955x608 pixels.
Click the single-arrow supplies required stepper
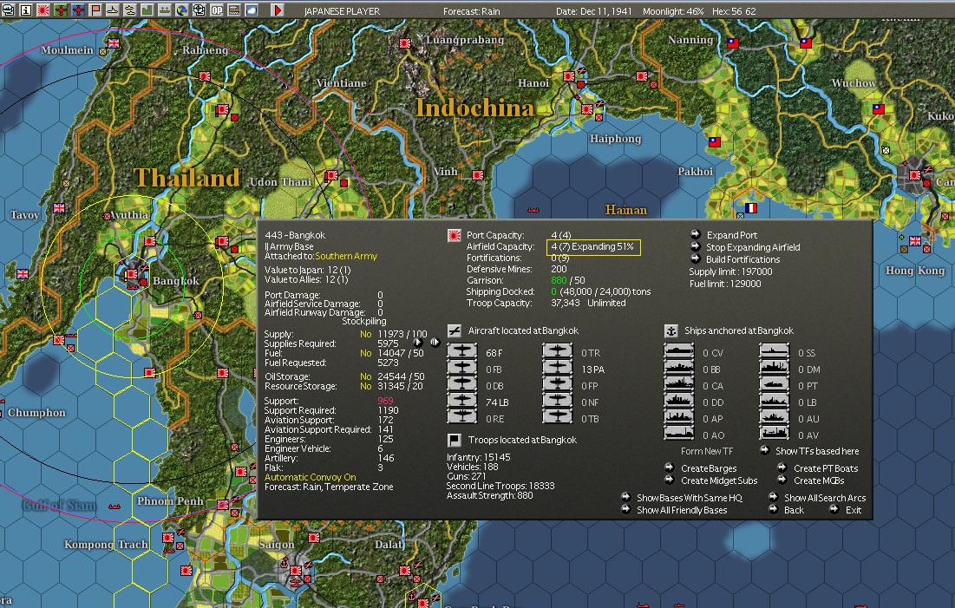pos(418,343)
